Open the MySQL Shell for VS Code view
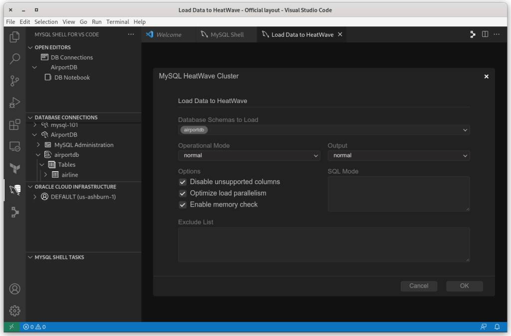 pyautogui.click(x=14, y=190)
